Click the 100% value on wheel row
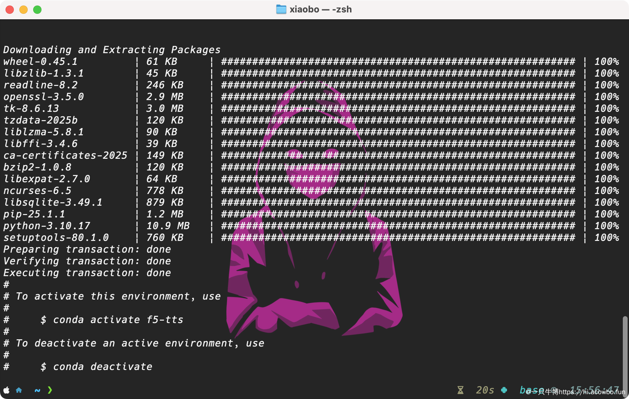This screenshot has width=629, height=399. pos(607,61)
